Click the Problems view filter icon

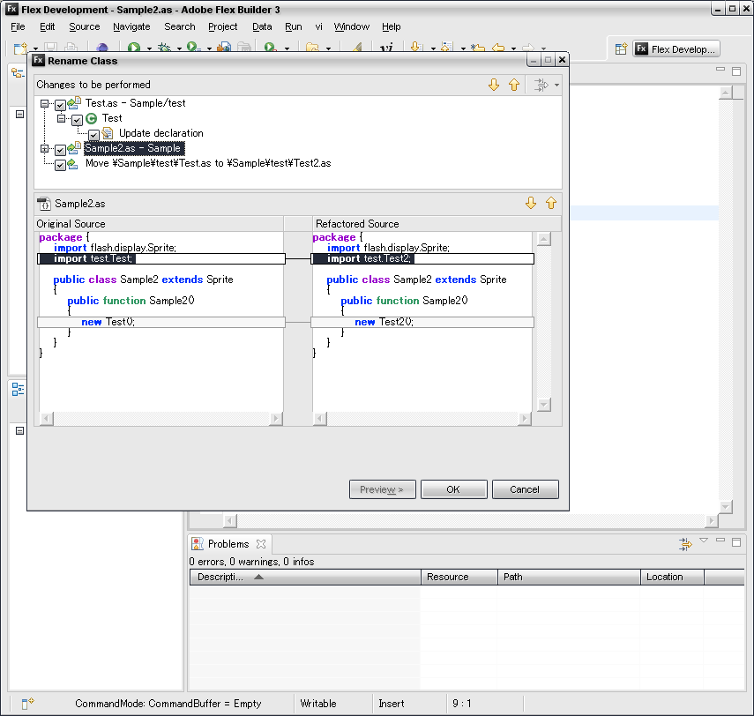pyautogui.click(x=684, y=544)
